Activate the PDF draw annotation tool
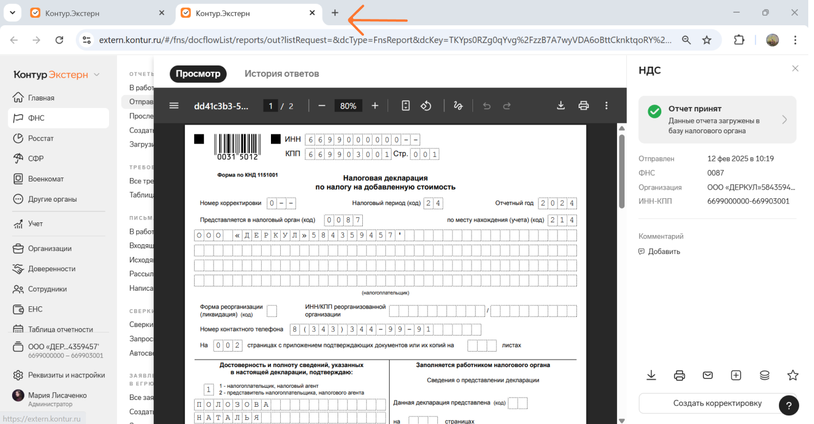 pyautogui.click(x=458, y=106)
